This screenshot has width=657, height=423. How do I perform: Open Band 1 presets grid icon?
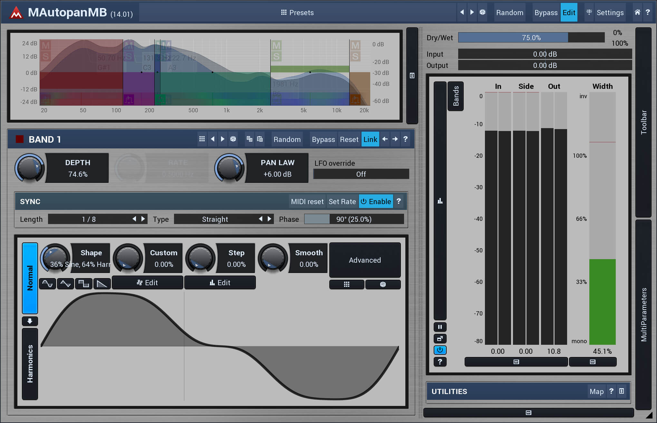pos(202,139)
